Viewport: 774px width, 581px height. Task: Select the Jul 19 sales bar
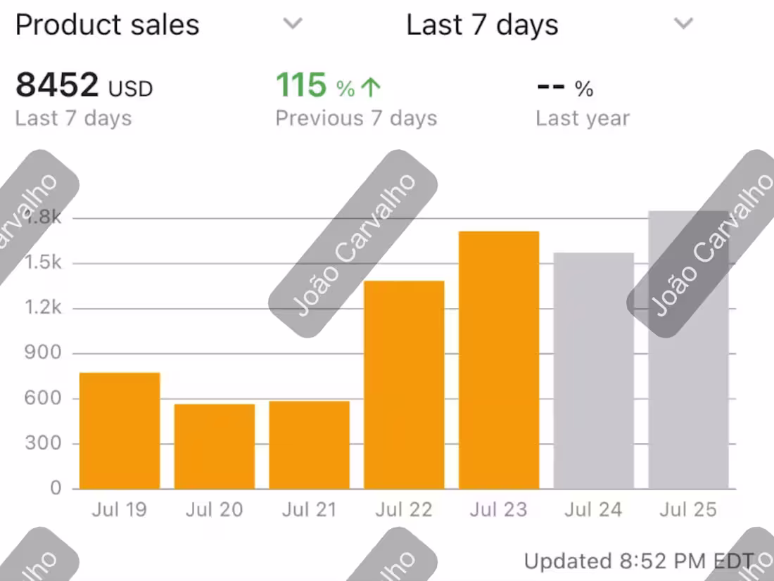[120, 429]
